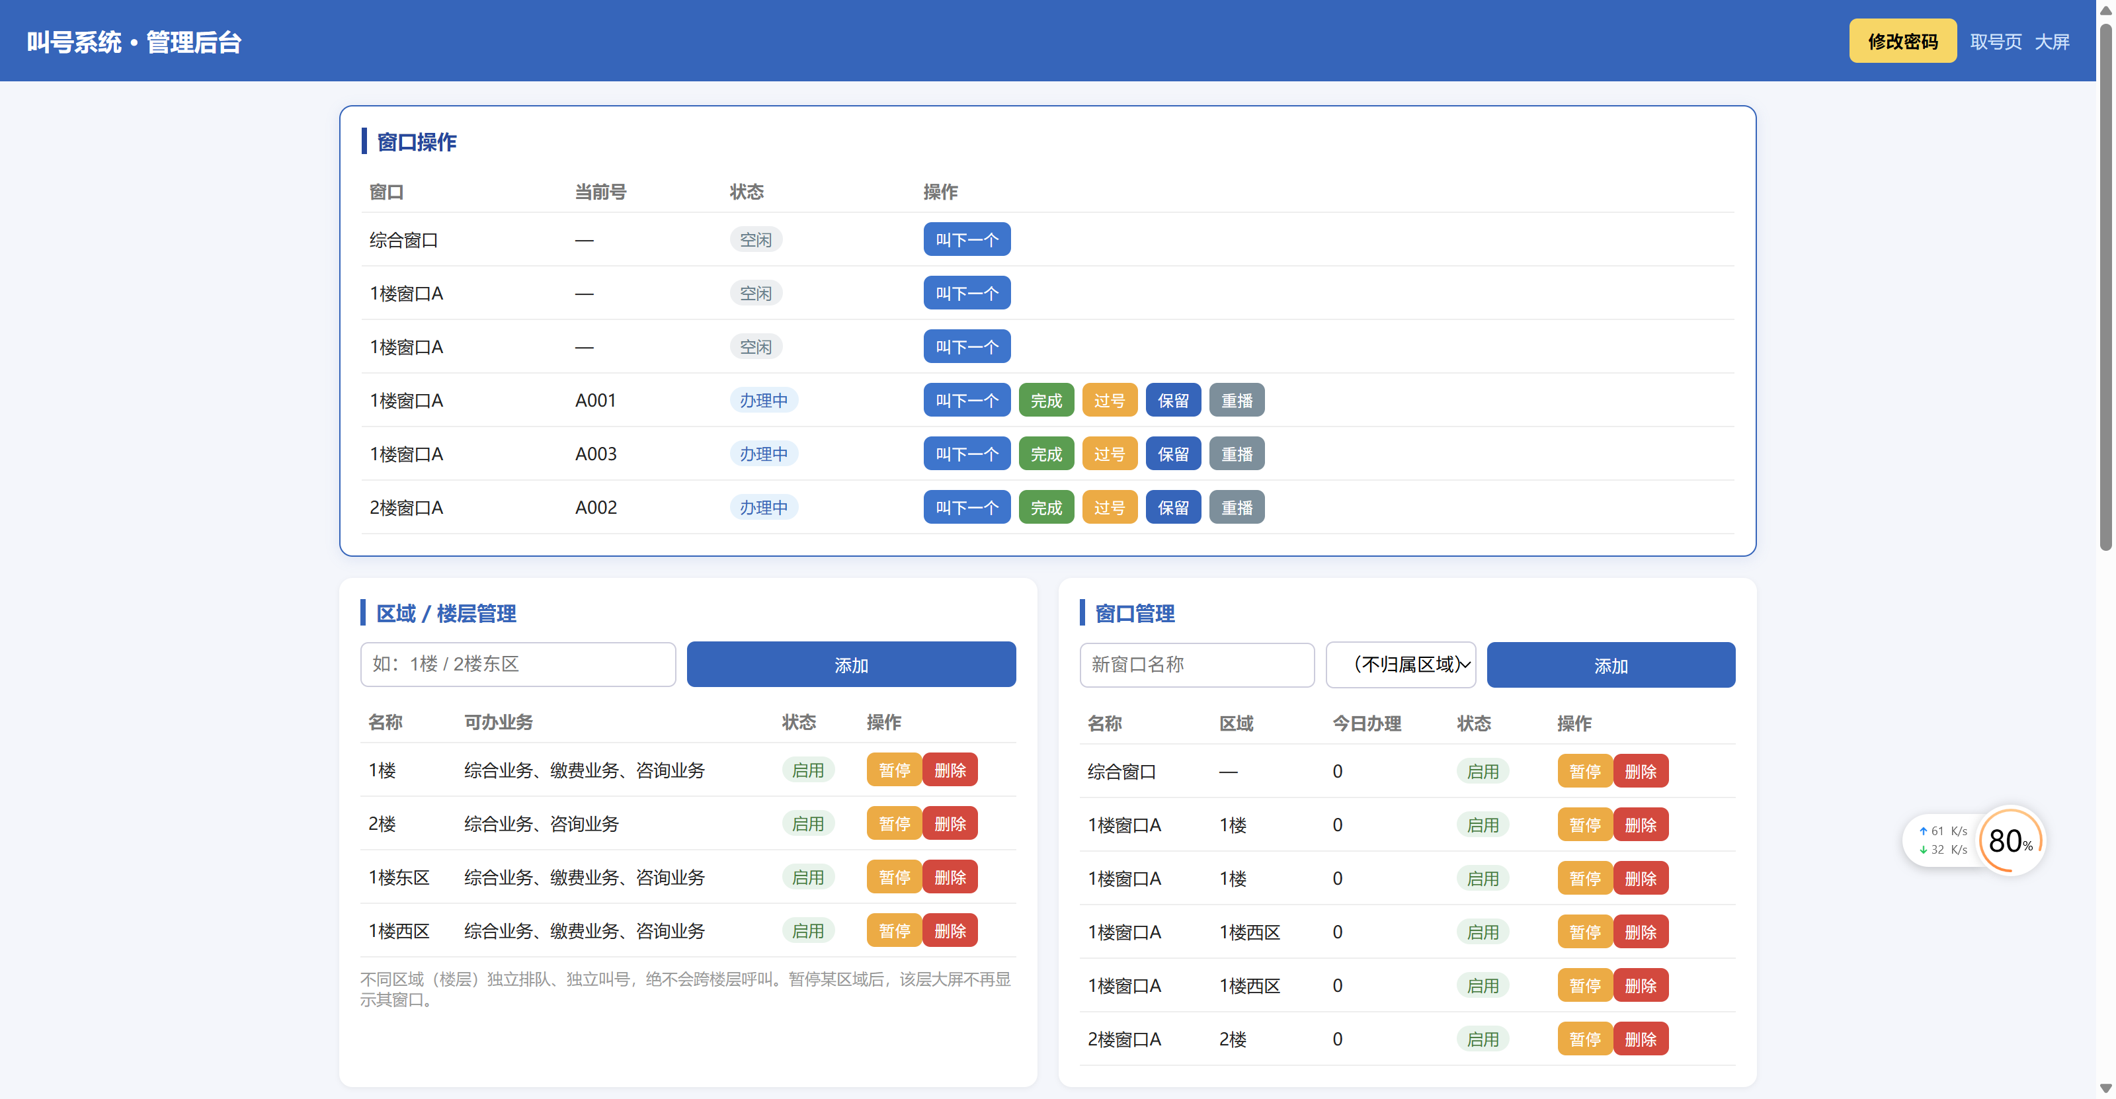
Task: Click the 可办业务 column header
Action: pyautogui.click(x=498, y=721)
